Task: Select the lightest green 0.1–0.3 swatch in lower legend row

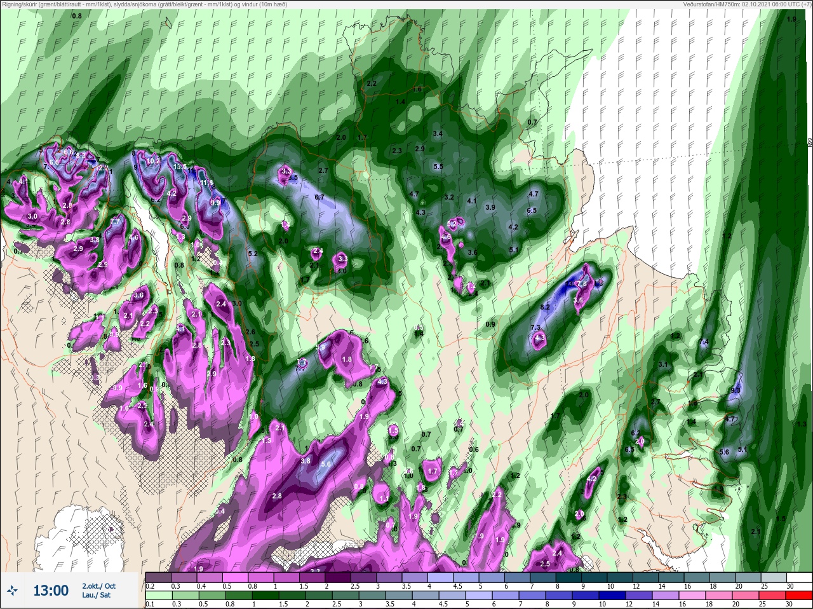Action: [158, 596]
